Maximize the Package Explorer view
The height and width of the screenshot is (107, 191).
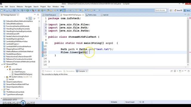[38, 15]
